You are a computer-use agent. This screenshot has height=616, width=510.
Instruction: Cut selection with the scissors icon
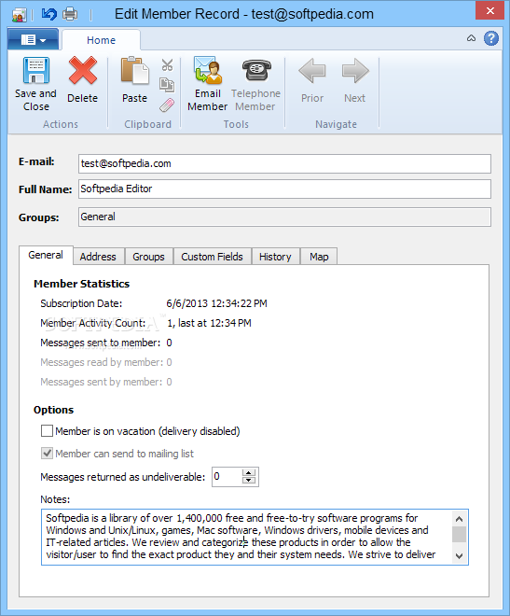168,64
